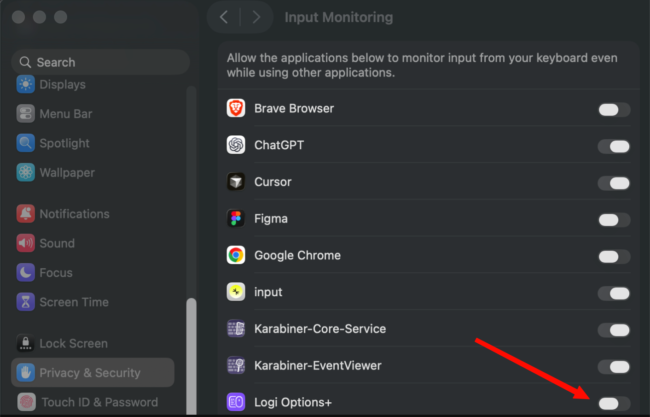This screenshot has height=417, width=650.
Task: Turn on the Brave Browser toggle
Action: tap(614, 110)
